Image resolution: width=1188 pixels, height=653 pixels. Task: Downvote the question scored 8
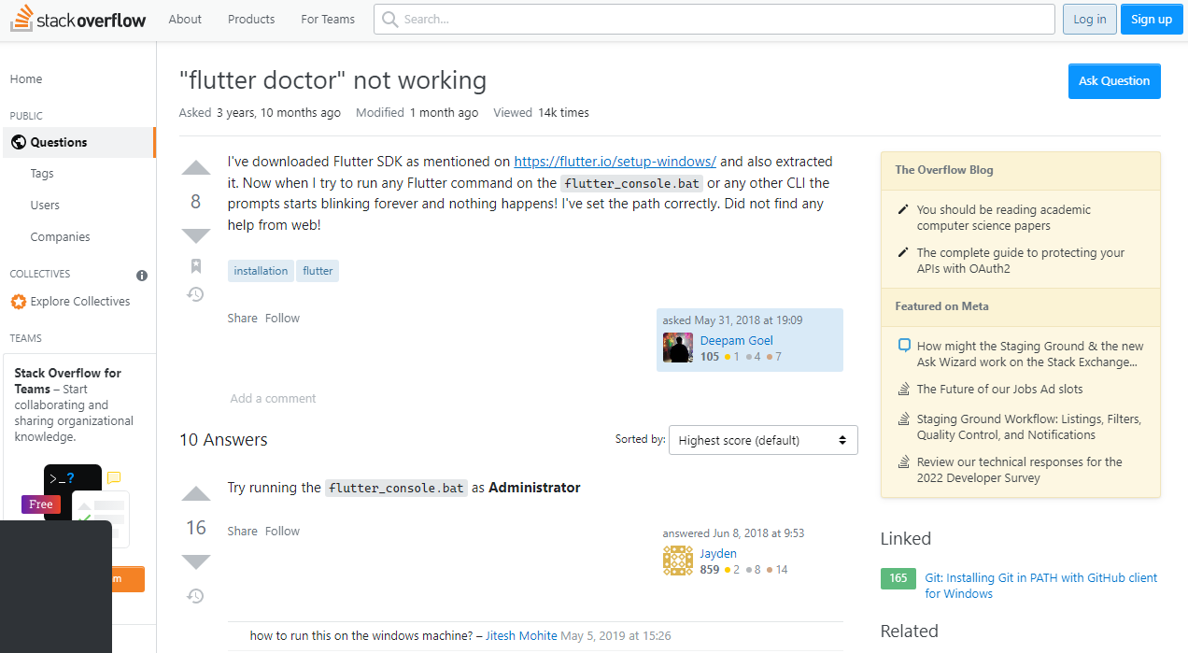pos(196,235)
